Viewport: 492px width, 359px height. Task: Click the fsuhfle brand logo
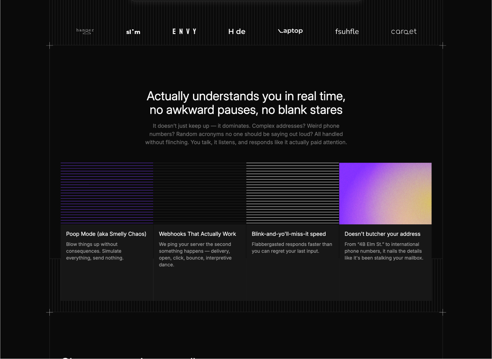pos(347,31)
